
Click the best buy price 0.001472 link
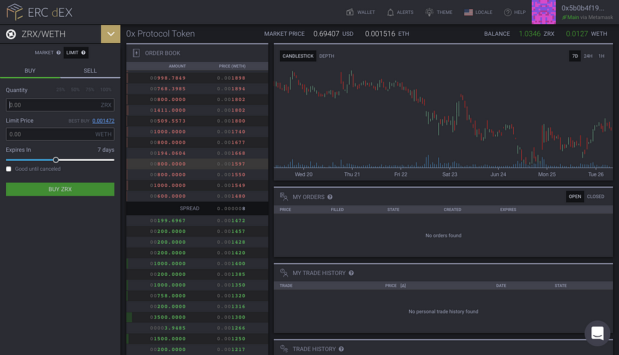coord(103,121)
